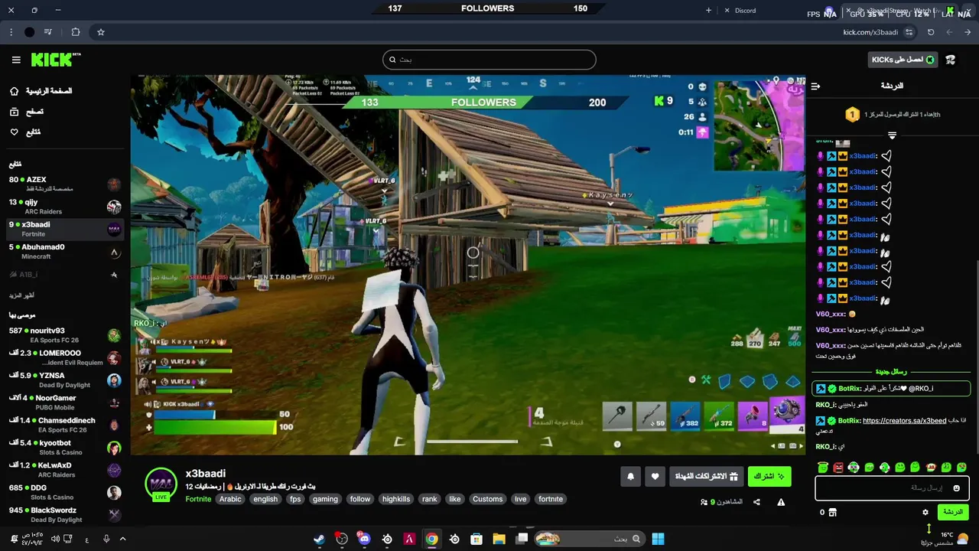Open chat settings gear icon
The image size is (979, 551).
coord(925,512)
